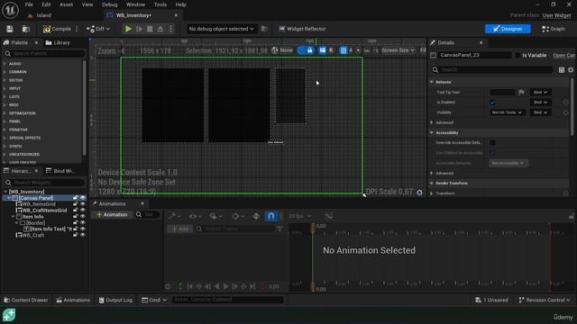
Task: Open the sequencer key options diamond menu
Action: [x=237, y=216]
